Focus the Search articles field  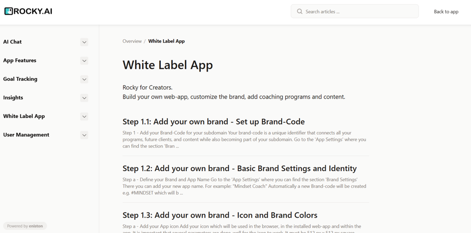(354, 11)
